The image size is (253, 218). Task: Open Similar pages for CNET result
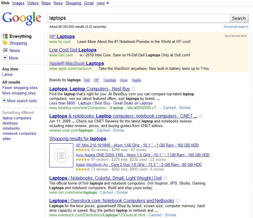point(119,130)
